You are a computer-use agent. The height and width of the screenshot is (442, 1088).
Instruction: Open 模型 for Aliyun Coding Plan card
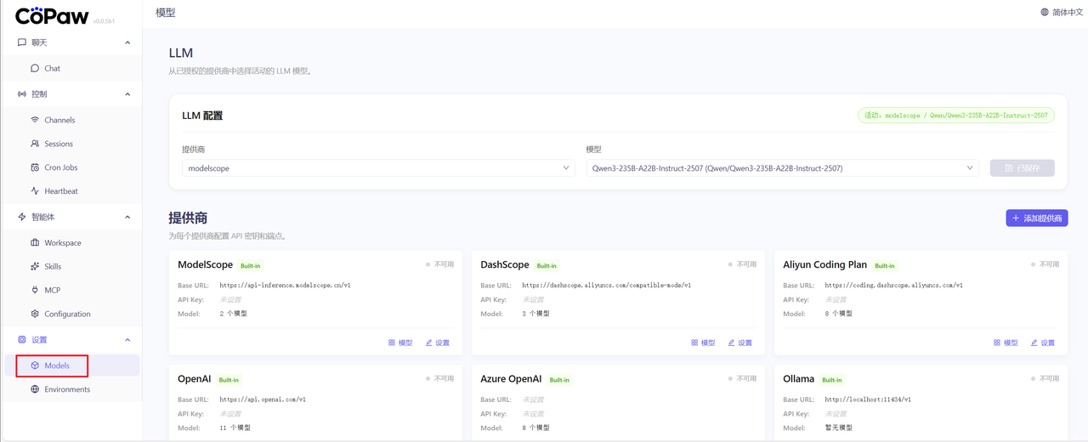[1006, 343]
